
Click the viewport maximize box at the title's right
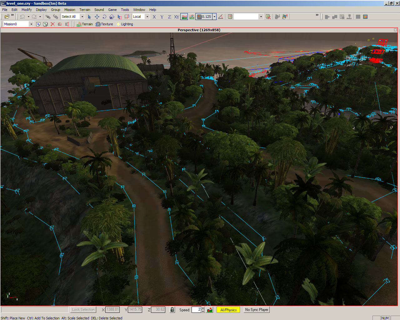[395, 30]
